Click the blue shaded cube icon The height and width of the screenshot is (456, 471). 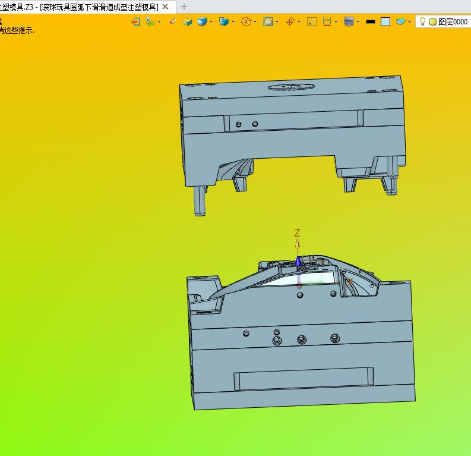[202, 21]
